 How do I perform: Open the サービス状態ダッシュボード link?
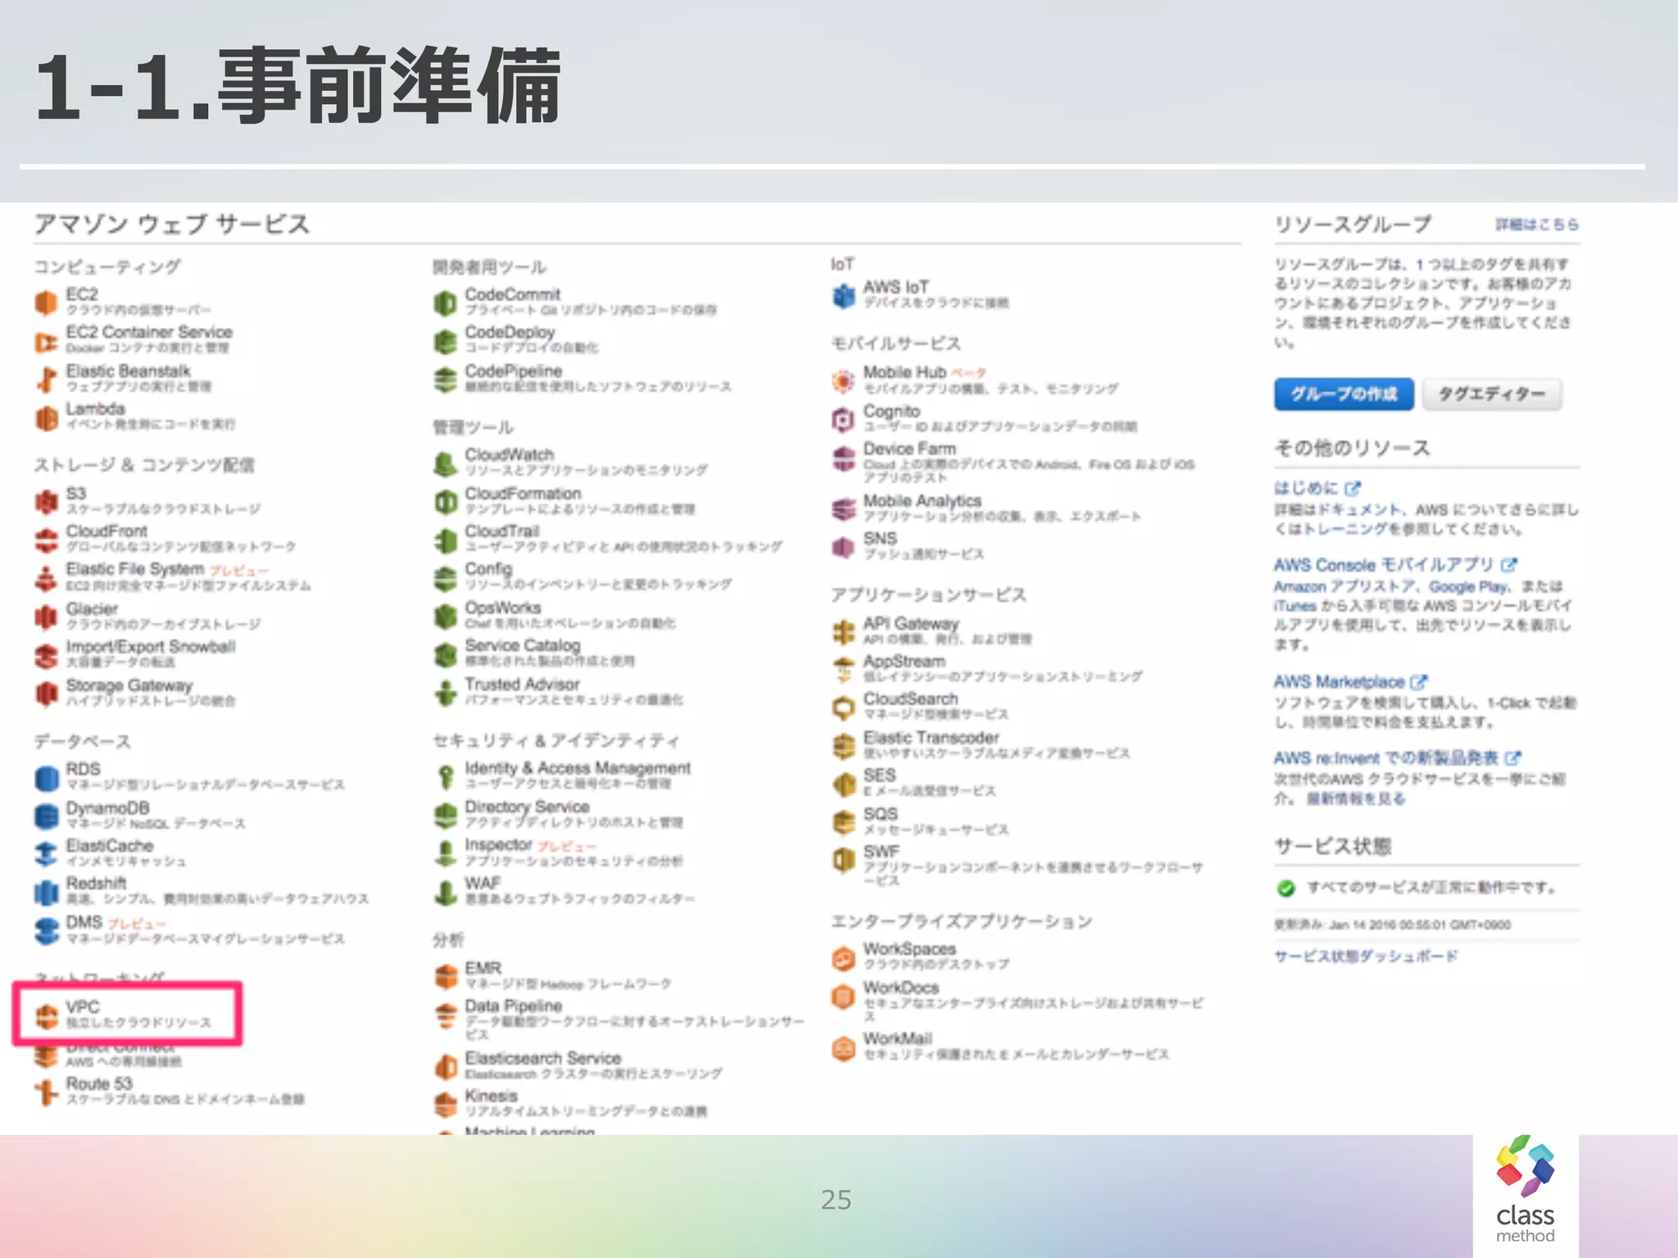click(x=1365, y=957)
